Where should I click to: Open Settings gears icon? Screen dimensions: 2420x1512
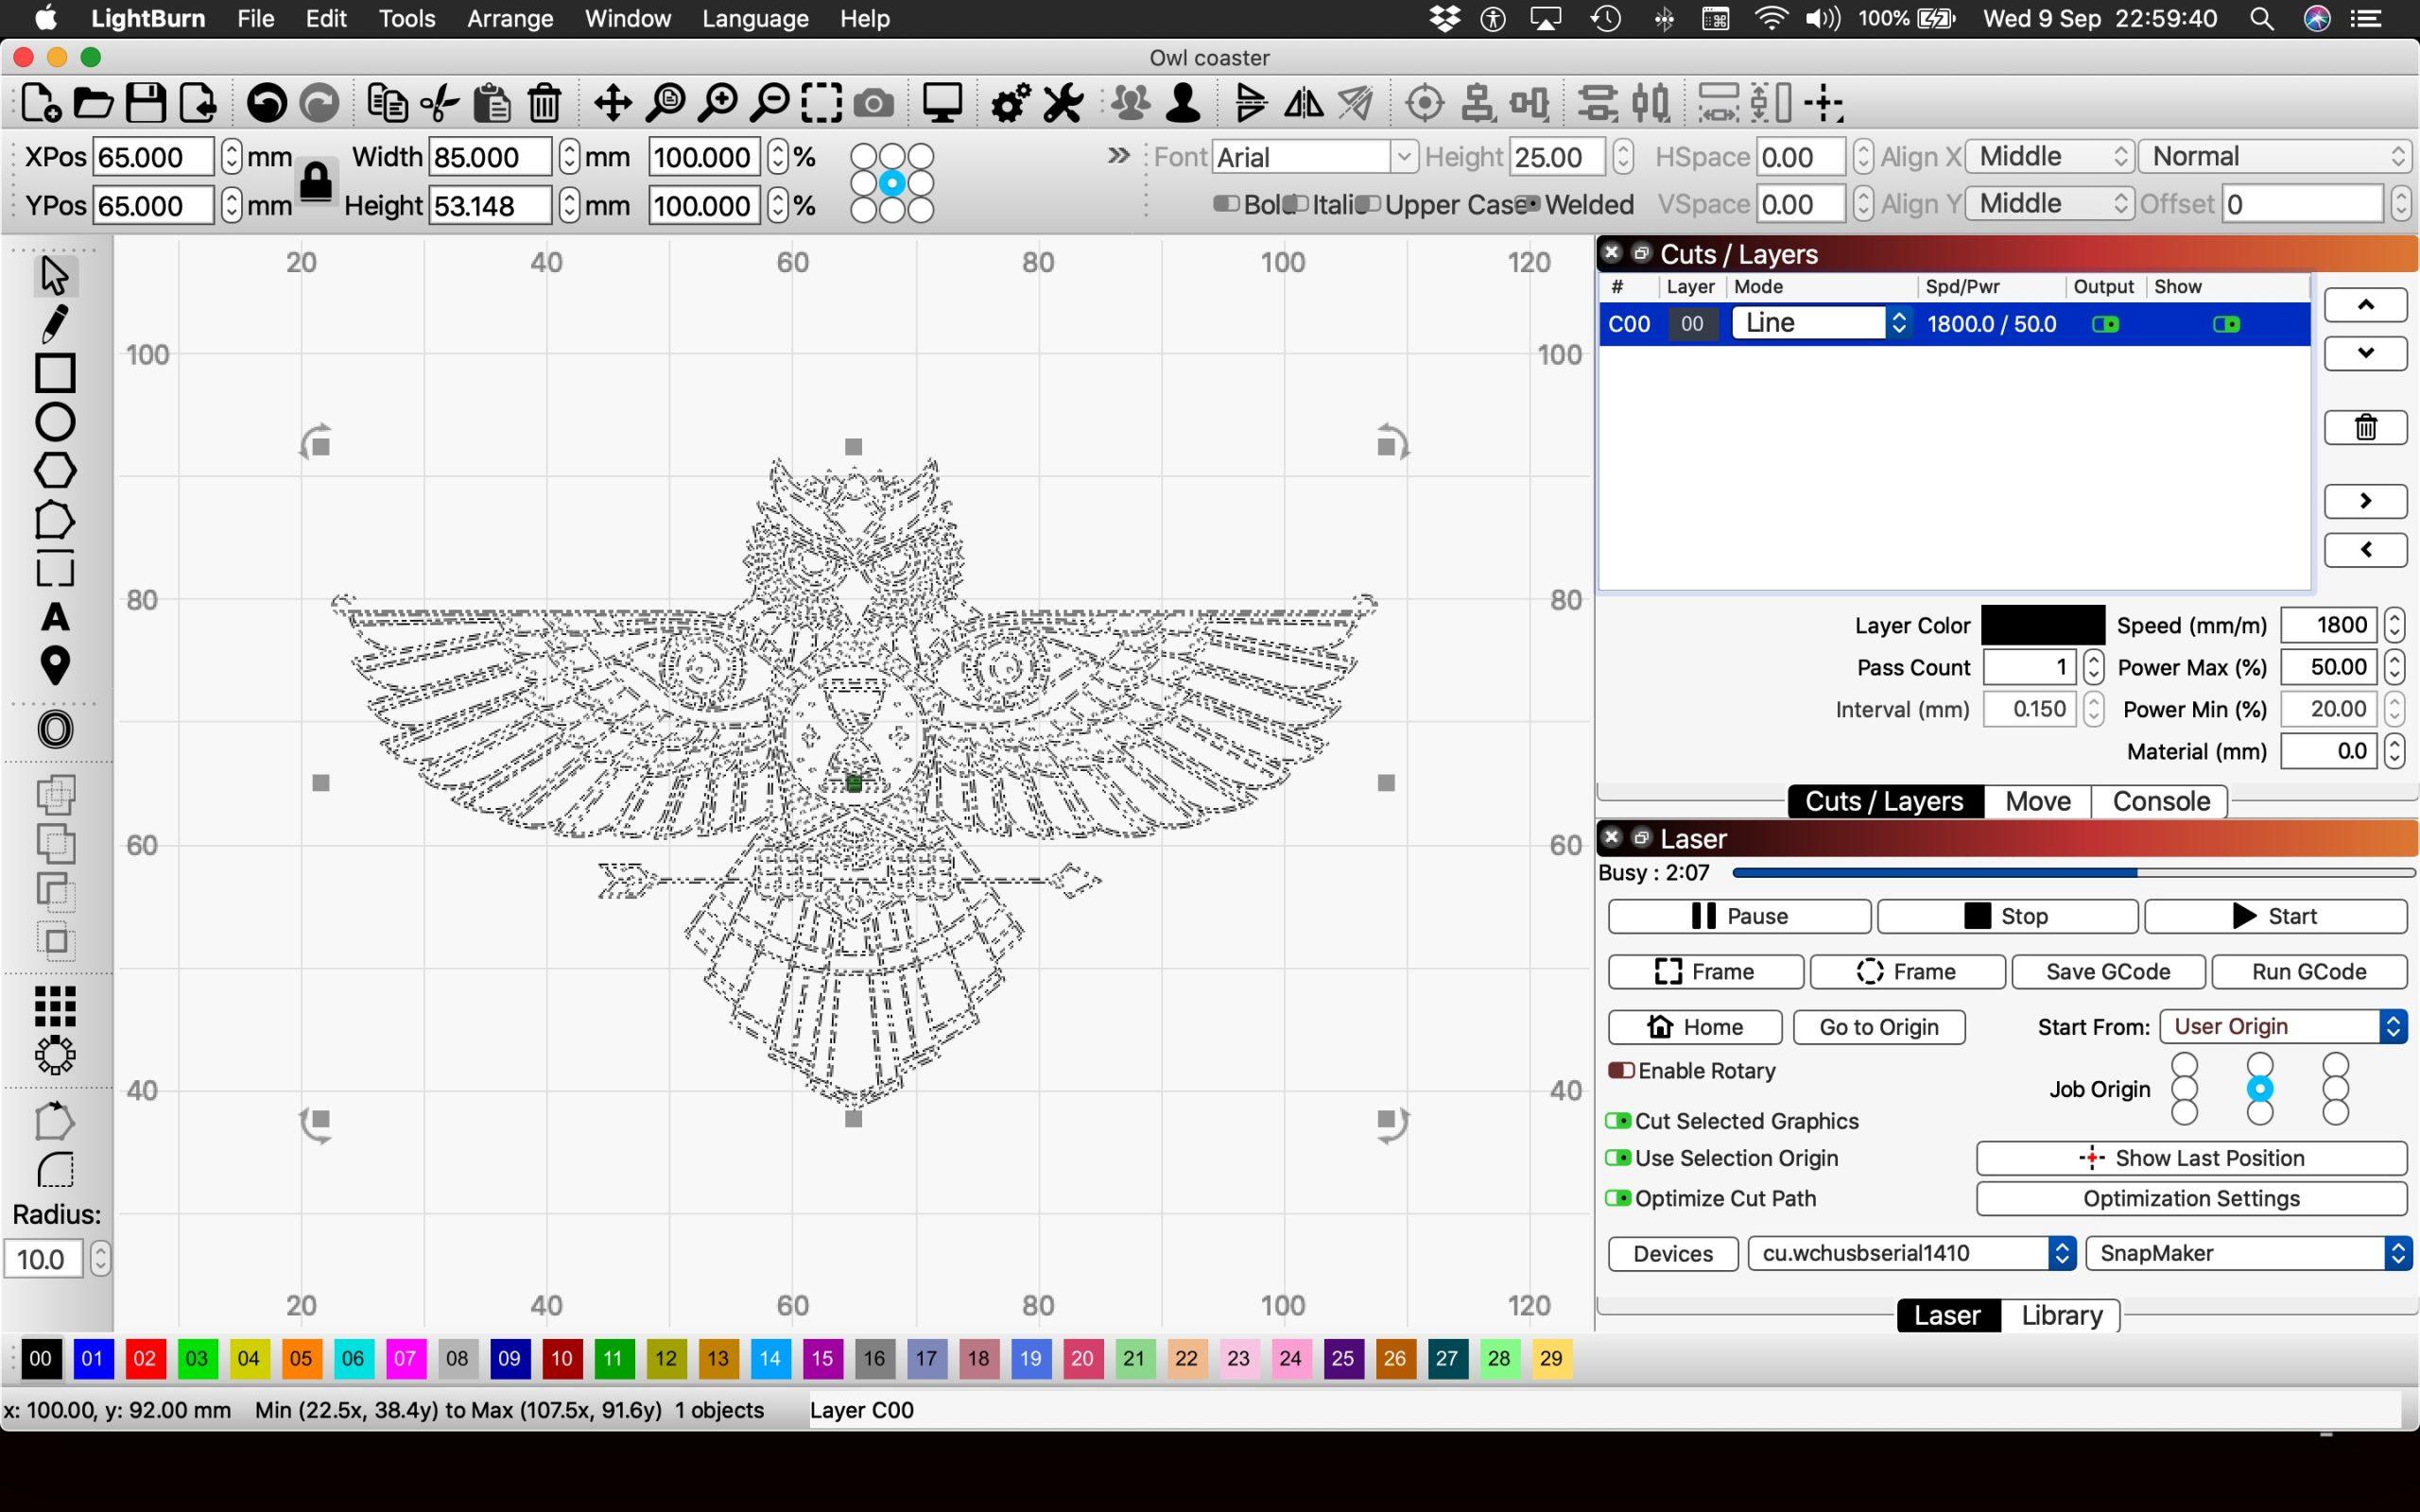(x=1010, y=103)
